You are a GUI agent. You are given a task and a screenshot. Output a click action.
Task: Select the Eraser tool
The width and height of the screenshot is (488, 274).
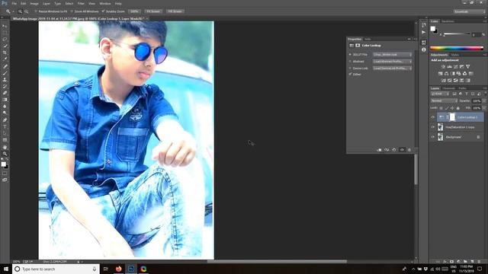pos(5,93)
